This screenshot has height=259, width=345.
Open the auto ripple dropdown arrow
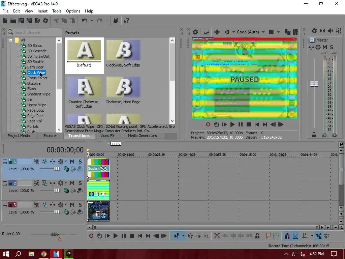[x=312, y=236]
